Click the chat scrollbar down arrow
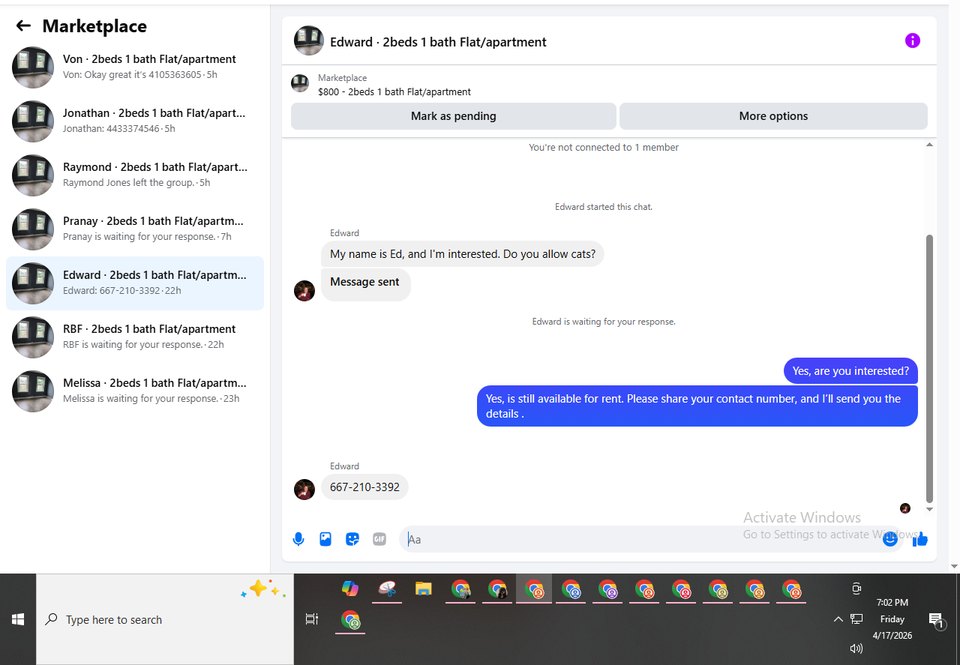Image resolution: width=960 pixels, height=665 pixels. (x=930, y=510)
